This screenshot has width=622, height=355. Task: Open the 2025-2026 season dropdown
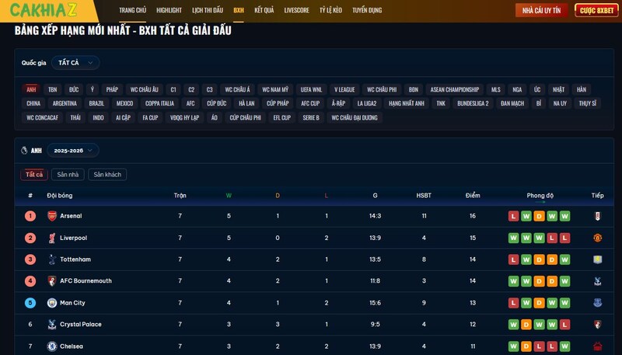coord(72,151)
